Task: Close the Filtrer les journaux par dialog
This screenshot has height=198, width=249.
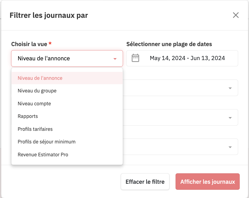Action: [236, 15]
